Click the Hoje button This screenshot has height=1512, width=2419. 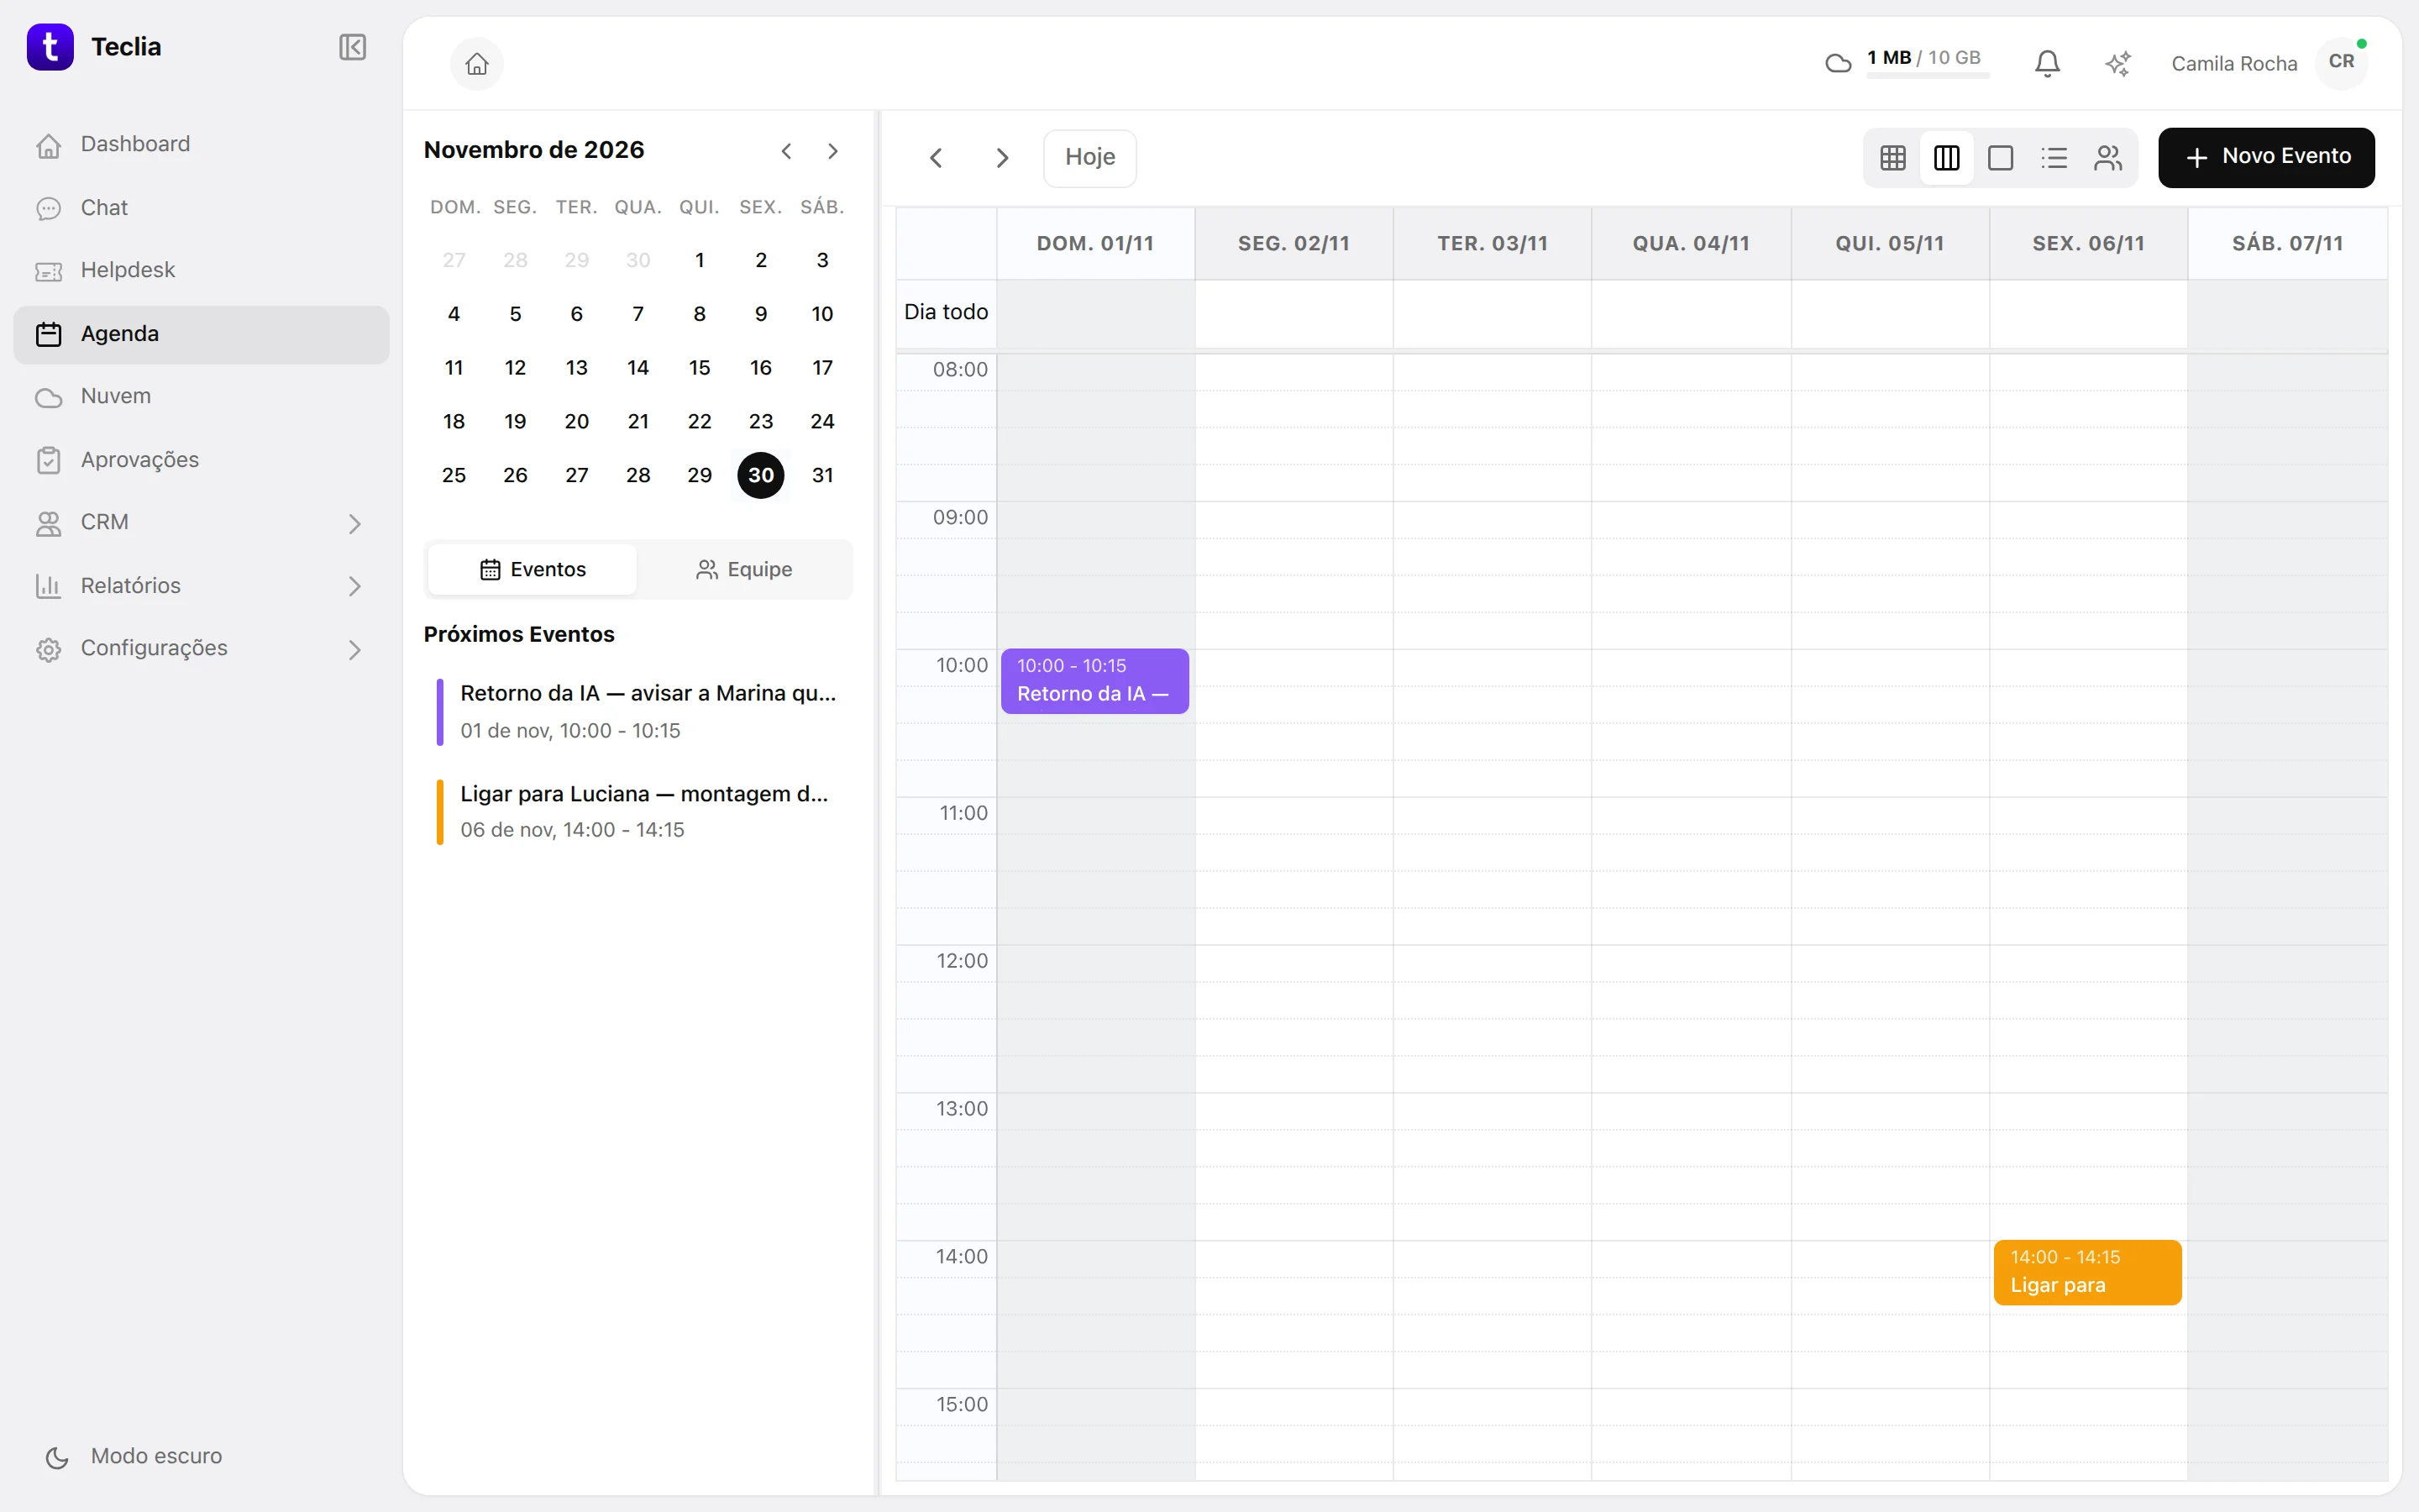1089,158
